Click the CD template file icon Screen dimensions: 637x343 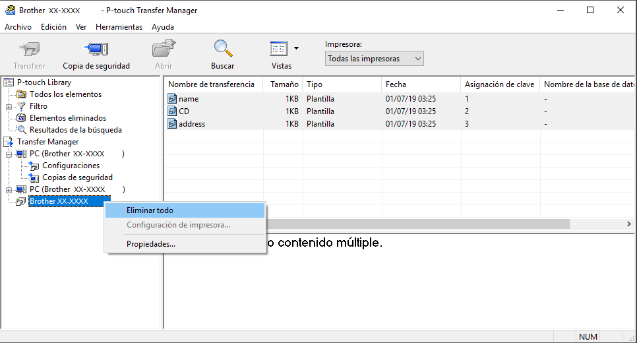[x=172, y=111]
